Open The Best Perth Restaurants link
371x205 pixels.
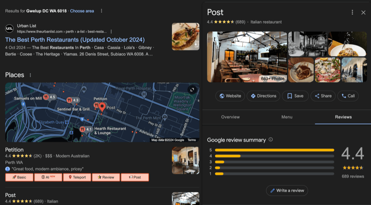pos(75,40)
